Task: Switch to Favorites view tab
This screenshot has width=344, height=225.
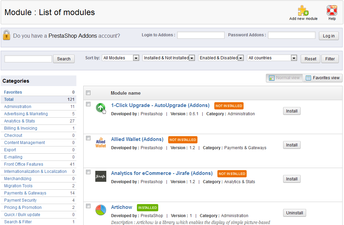Action: click(323, 78)
